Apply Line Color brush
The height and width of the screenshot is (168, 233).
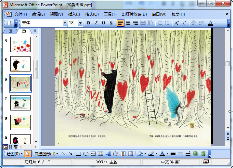tap(151, 154)
